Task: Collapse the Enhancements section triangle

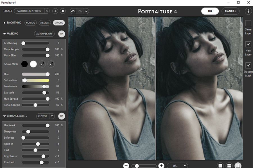Action: coord(4,116)
